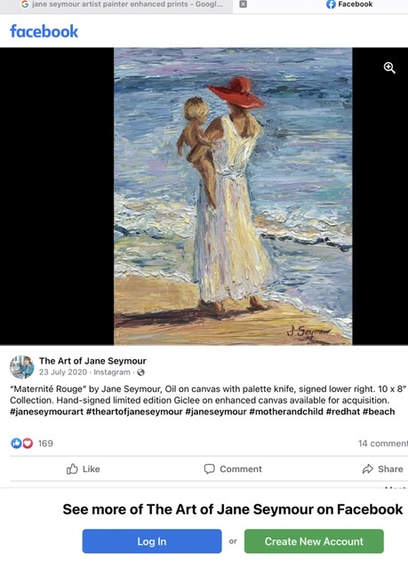Click Create New Account button
408x569 pixels.
tap(314, 541)
